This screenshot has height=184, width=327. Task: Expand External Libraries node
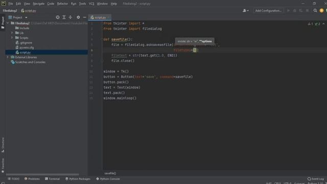(x=8, y=57)
